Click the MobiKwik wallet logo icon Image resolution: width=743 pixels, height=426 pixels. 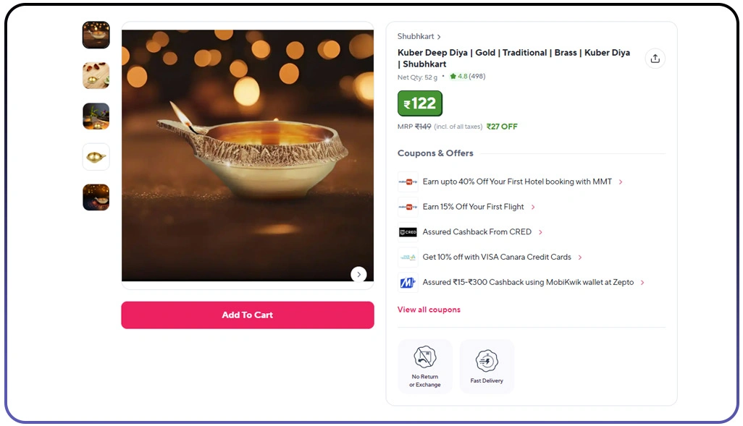point(408,283)
